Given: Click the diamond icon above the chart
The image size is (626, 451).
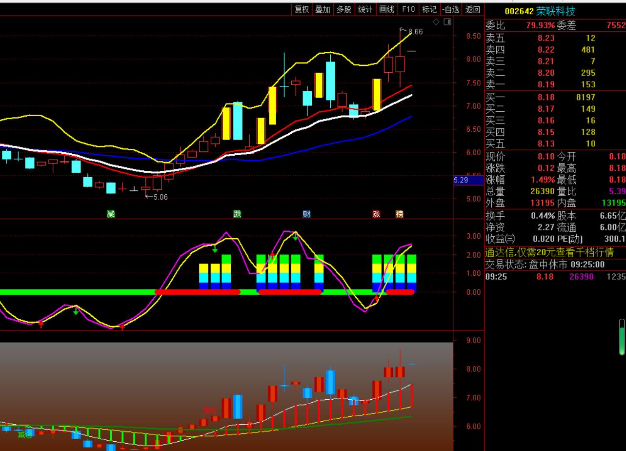Looking at the screenshot, I should pos(436,22).
